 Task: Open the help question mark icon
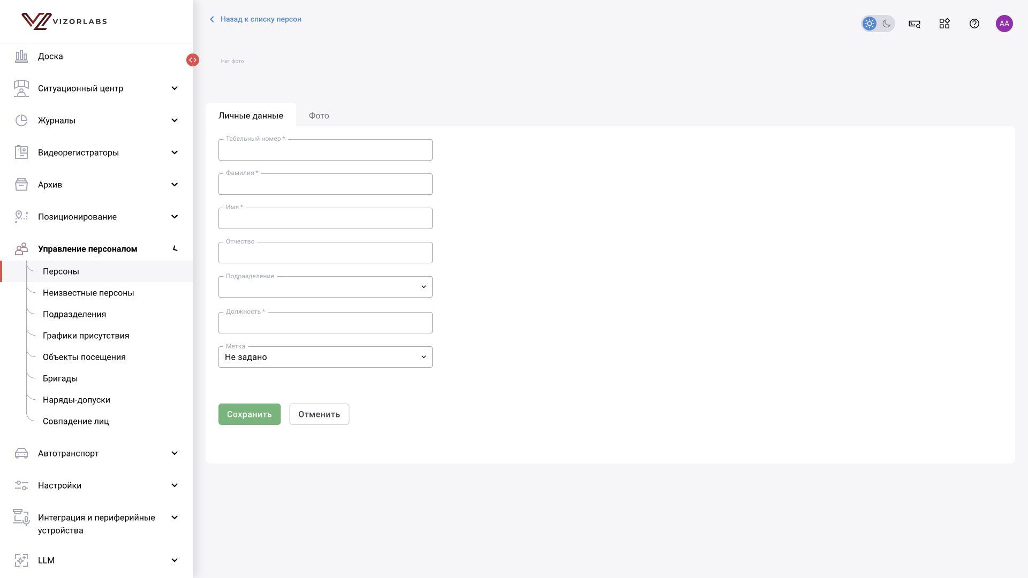[974, 24]
